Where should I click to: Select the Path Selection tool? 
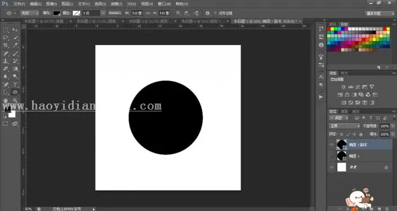point(6,92)
